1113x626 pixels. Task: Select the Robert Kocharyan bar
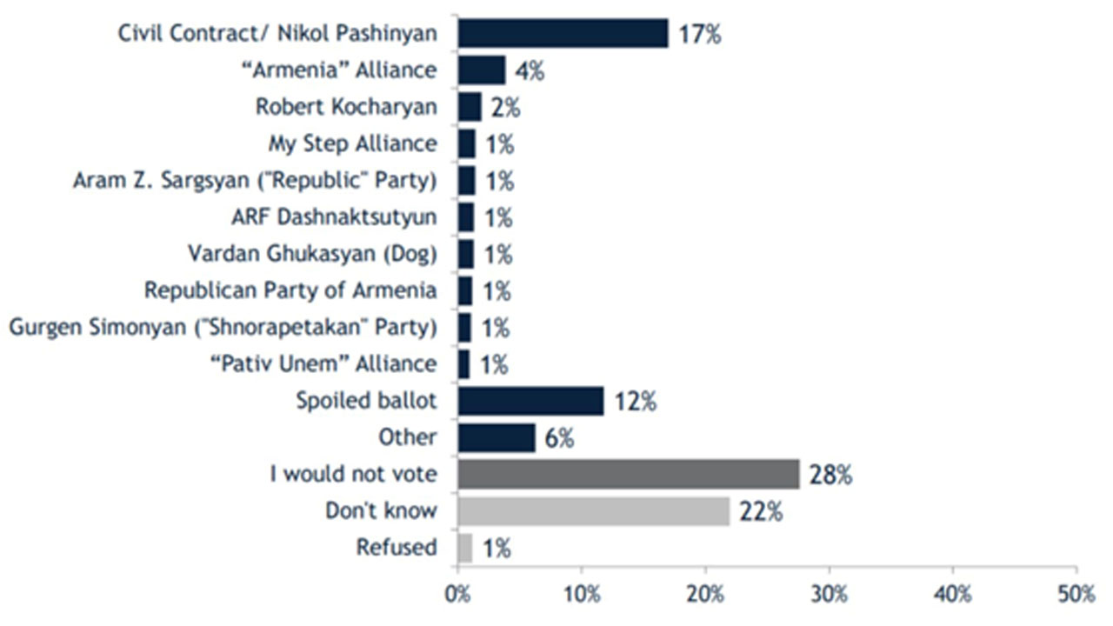point(470,107)
